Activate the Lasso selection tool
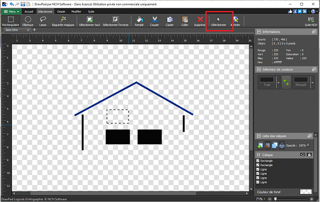This screenshot has height=202, width=320. click(x=43, y=21)
